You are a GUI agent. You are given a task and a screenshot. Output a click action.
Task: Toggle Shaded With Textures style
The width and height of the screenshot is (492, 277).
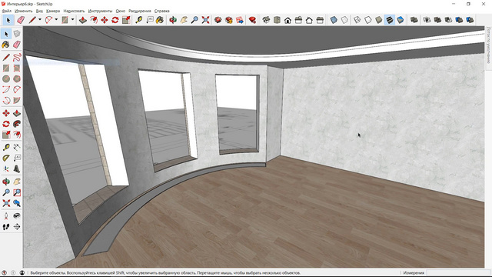click(x=390, y=20)
